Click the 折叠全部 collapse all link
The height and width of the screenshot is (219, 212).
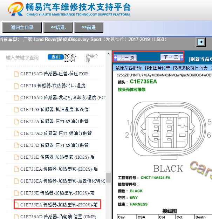tap(92, 58)
